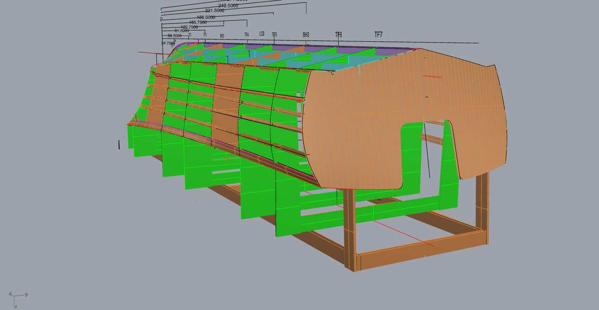Select the BH2 bulkhead label

222,36
